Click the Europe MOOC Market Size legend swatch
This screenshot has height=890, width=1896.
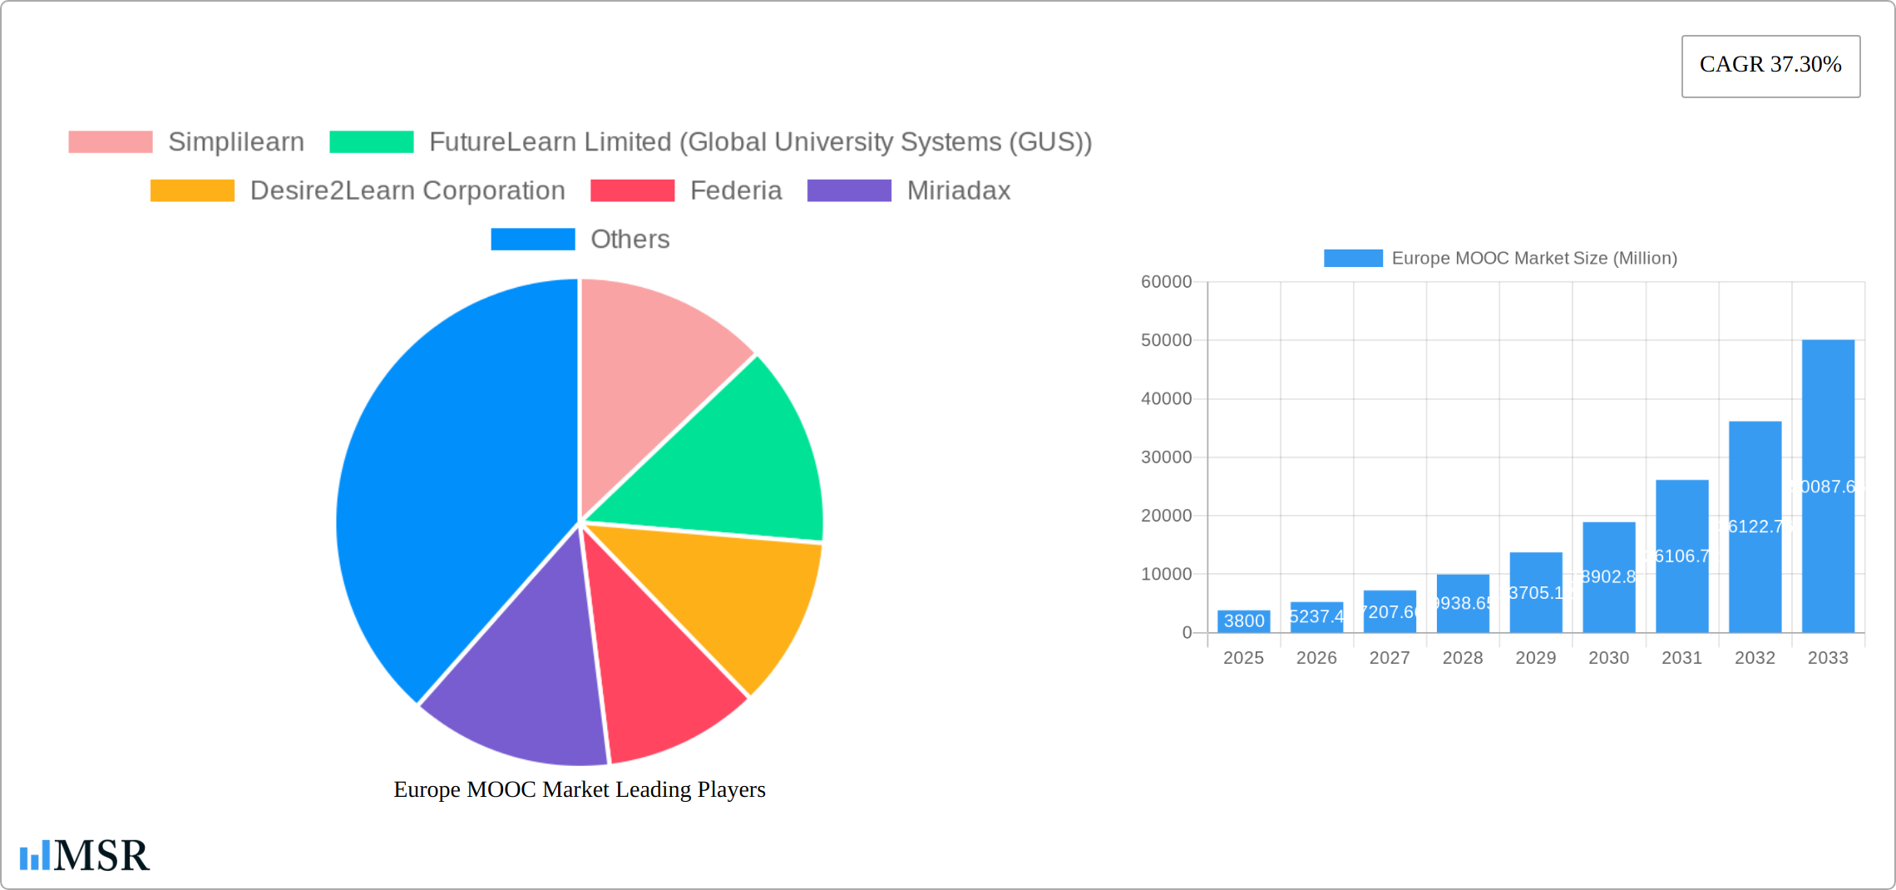[1353, 258]
